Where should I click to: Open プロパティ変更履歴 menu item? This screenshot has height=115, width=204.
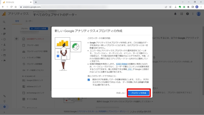[34, 64]
